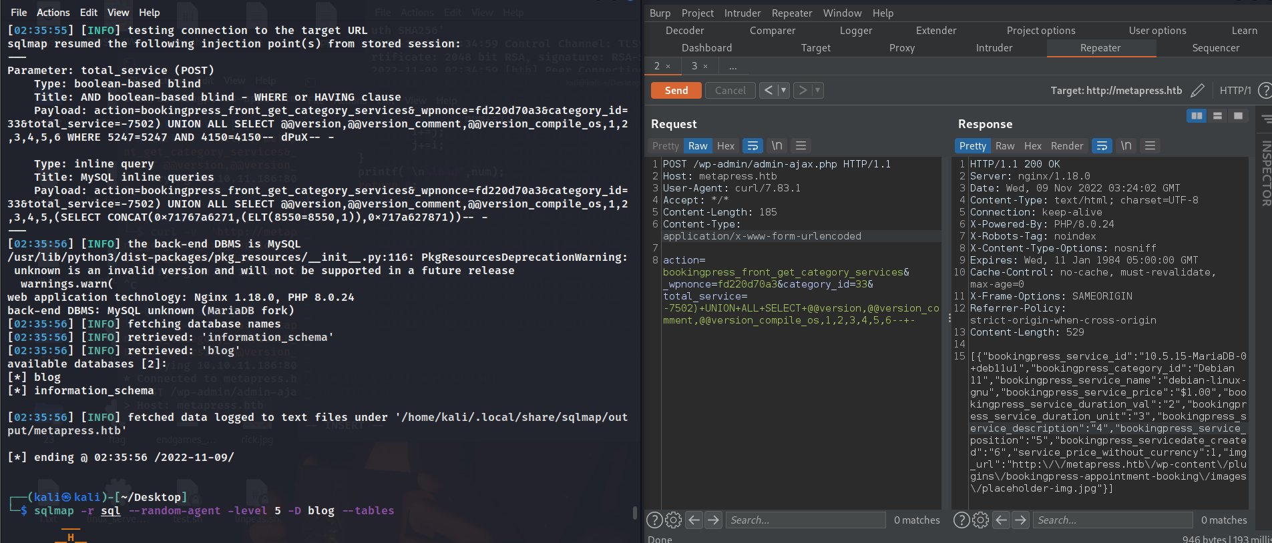
Task: Open Repeater tab 3
Action: coord(694,66)
